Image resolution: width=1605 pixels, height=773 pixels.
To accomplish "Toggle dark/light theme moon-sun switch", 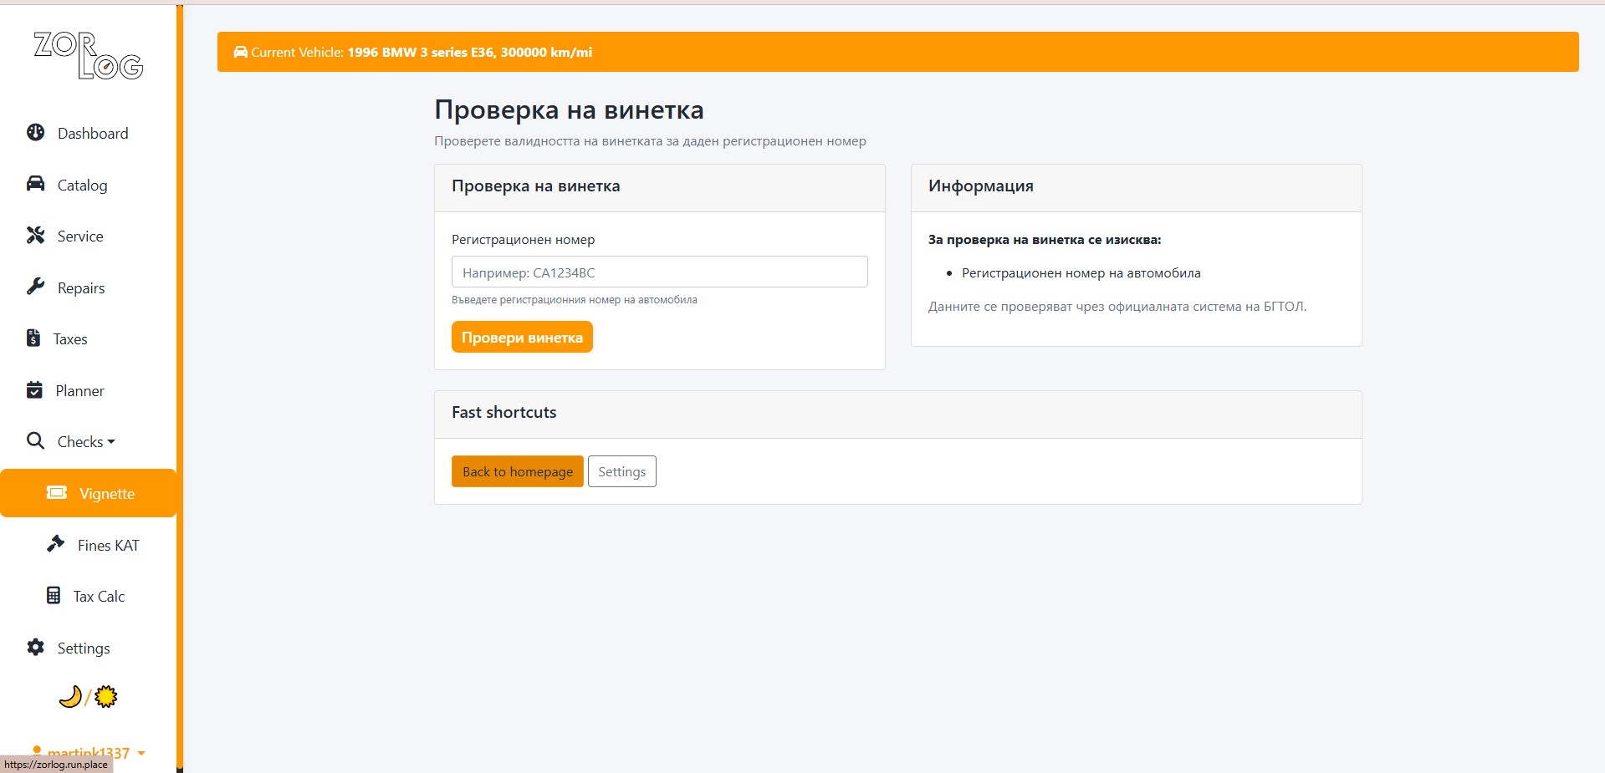I will [x=88, y=697].
